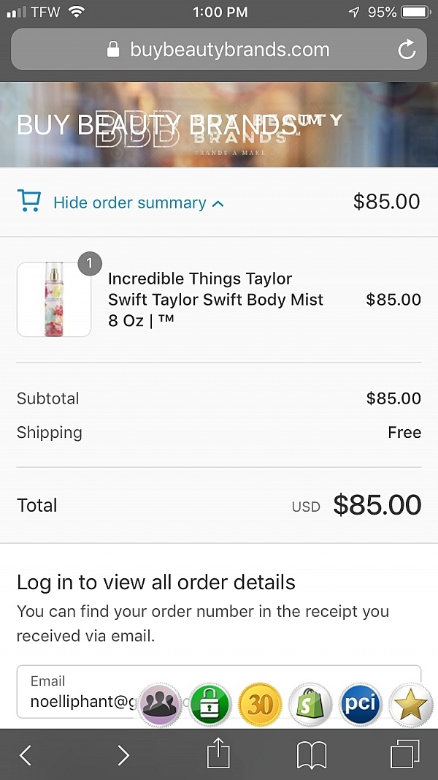
Task: Tap the reload icon in address bar
Action: pyautogui.click(x=409, y=50)
